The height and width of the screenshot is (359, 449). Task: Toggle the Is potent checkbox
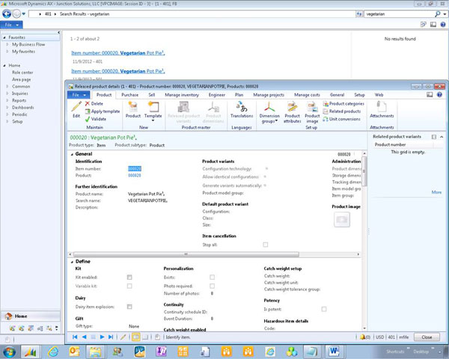coord(324,309)
